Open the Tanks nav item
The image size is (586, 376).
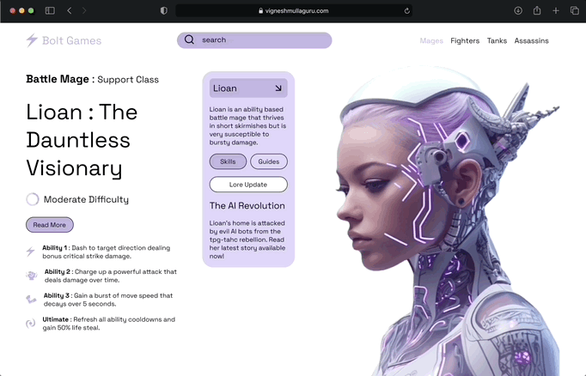point(497,40)
